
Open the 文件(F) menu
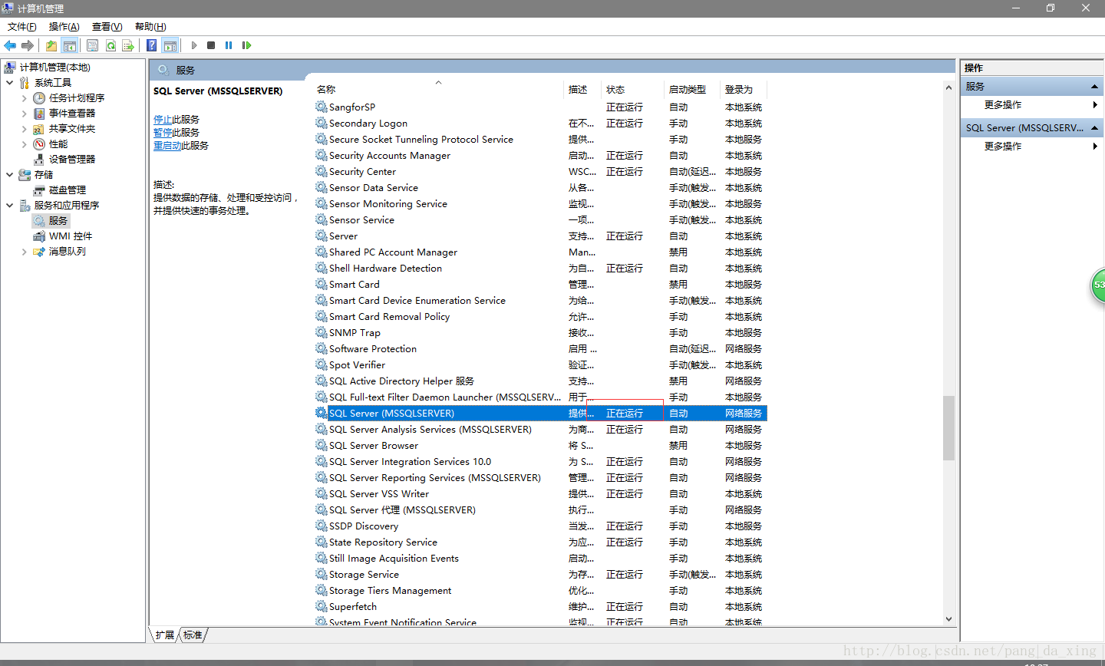click(x=22, y=27)
